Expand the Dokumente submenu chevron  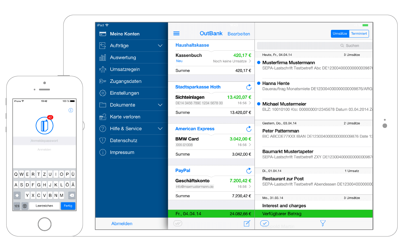[x=160, y=105]
